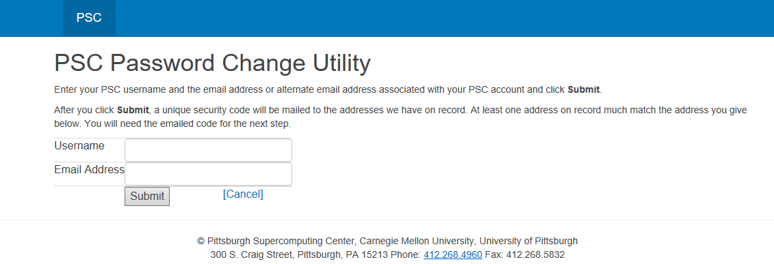Click the PSC Password Change Utility heading
The image size is (774, 264).
click(x=212, y=63)
